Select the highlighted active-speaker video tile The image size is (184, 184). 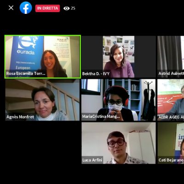click(x=43, y=57)
